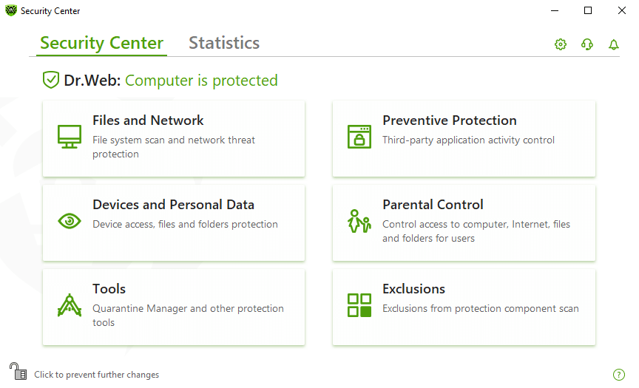
Task: Switch to the Statistics tab
Action: click(224, 43)
